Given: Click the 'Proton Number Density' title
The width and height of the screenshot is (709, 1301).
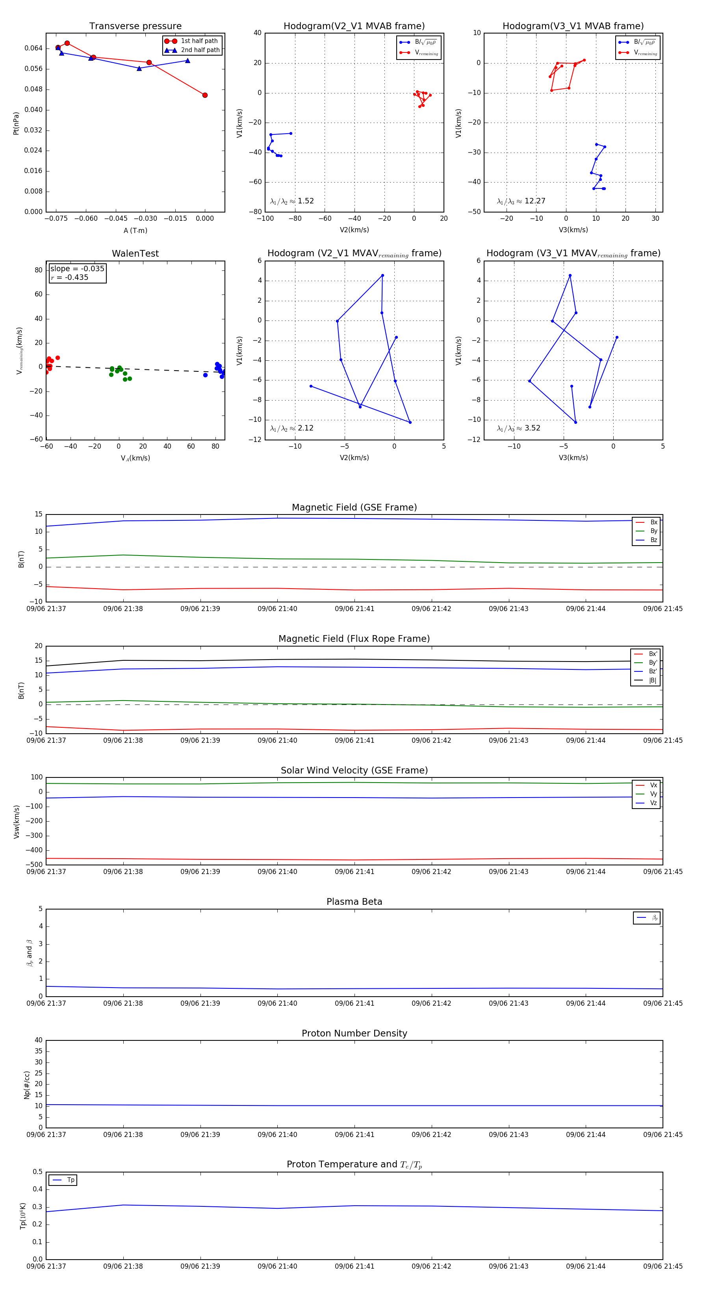Looking at the screenshot, I should tap(354, 1033).
